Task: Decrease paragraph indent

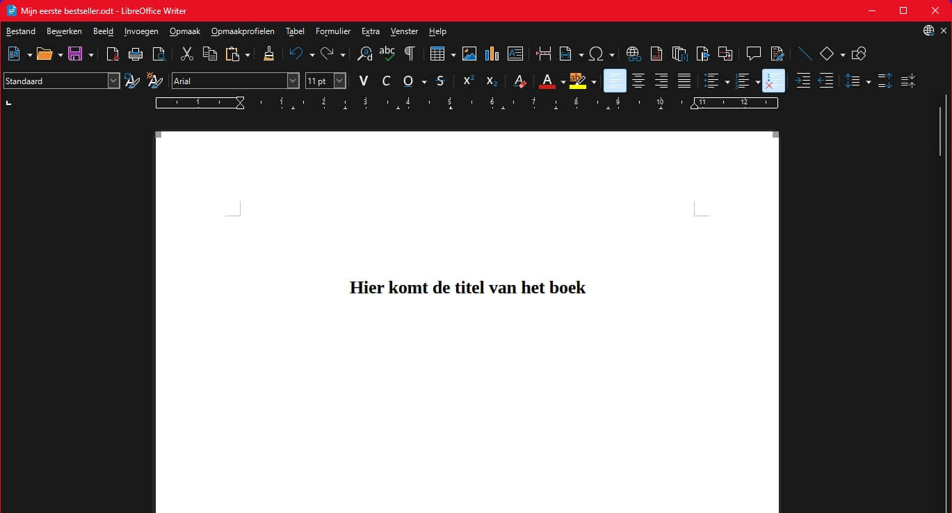Action: (x=825, y=81)
